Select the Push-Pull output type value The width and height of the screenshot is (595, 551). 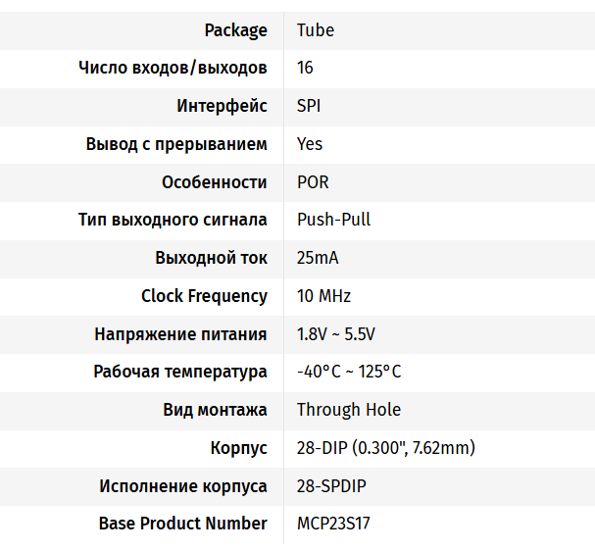point(333,220)
